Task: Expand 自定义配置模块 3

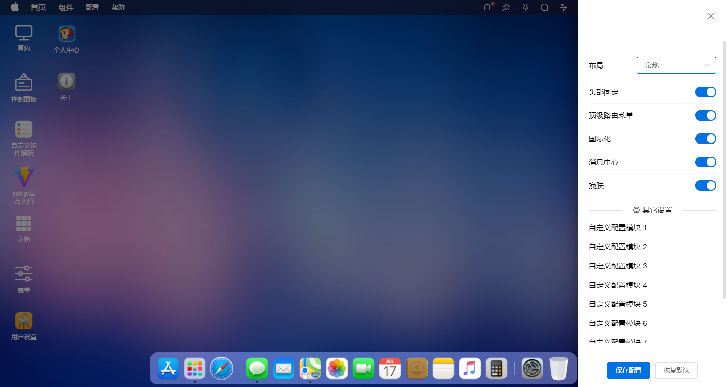Action: click(617, 265)
